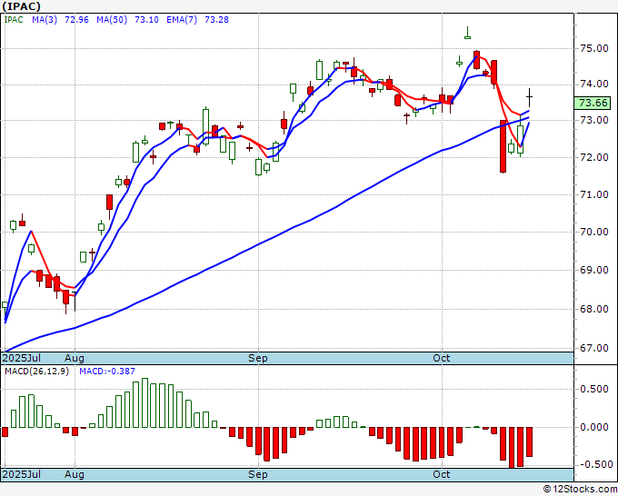Click the 75.00 price axis label
This screenshot has width=618, height=496.
click(x=594, y=48)
